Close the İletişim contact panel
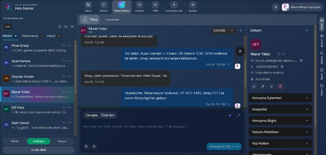This screenshot has height=155, width=326. [x=307, y=30]
